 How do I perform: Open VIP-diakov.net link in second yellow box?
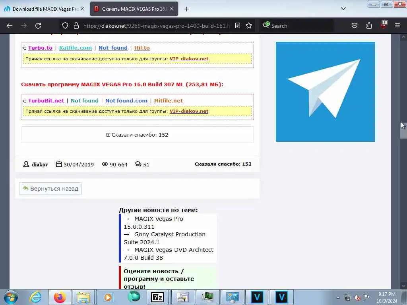(189, 111)
